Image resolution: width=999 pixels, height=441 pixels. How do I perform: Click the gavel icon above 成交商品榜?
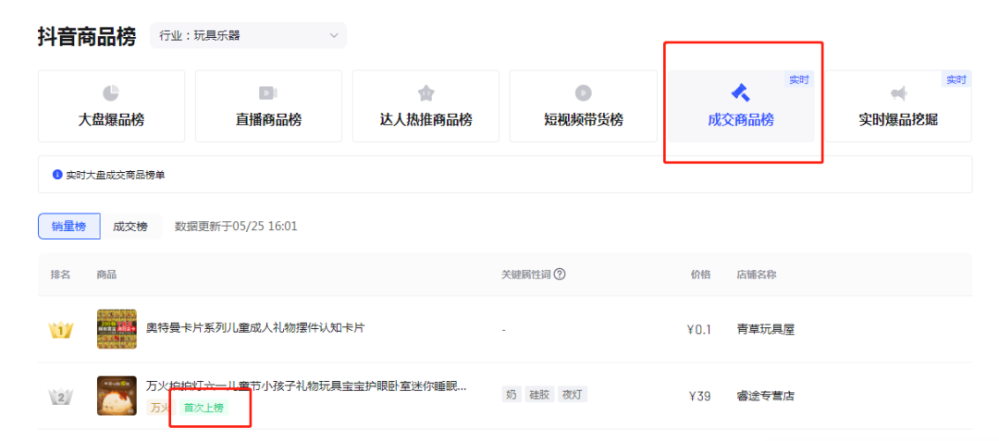740,92
